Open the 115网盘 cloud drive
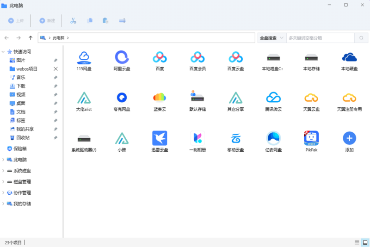The height and width of the screenshot is (247, 370). (x=84, y=58)
